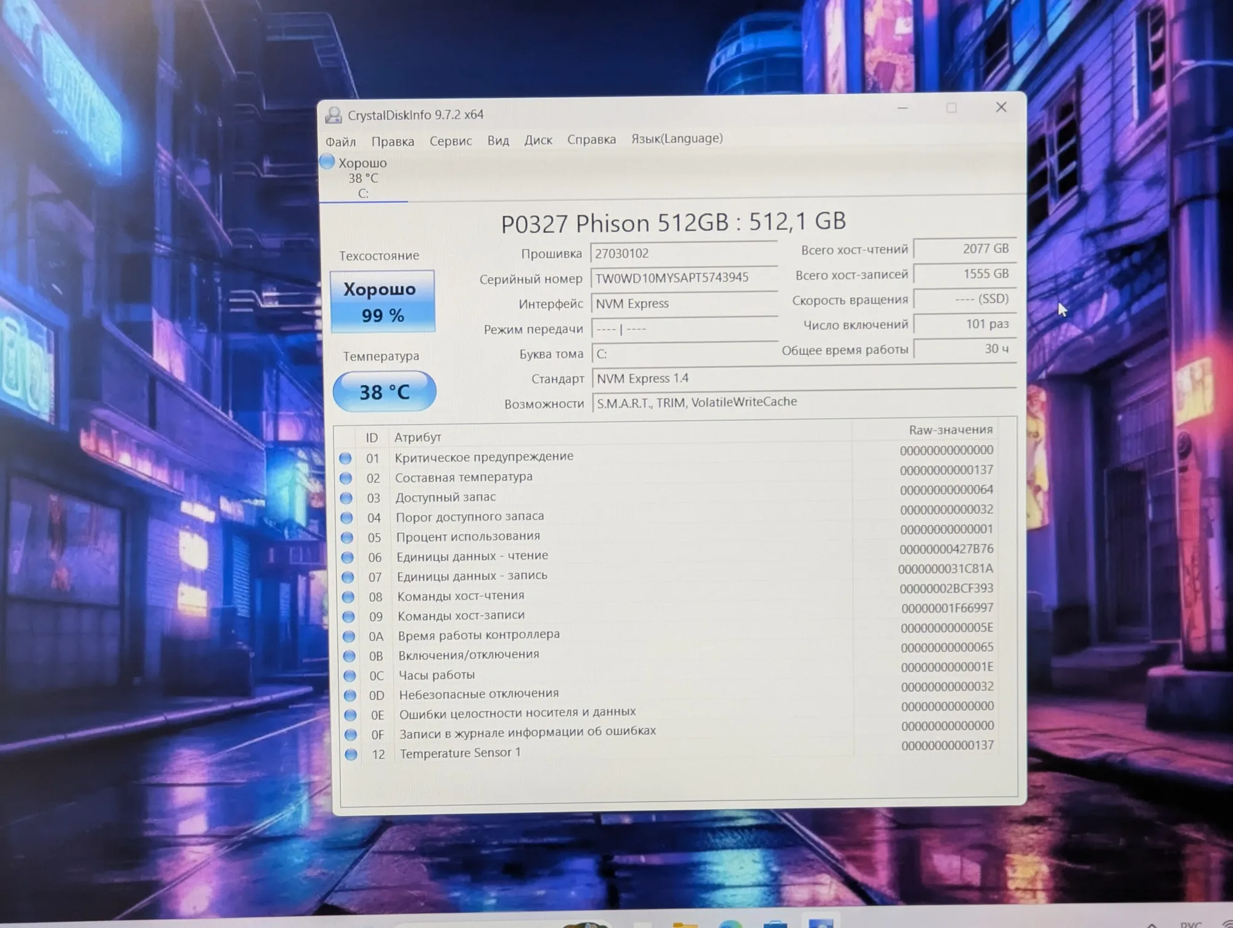Open the Вид menu
The width and height of the screenshot is (1233, 928).
pyautogui.click(x=498, y=140)
